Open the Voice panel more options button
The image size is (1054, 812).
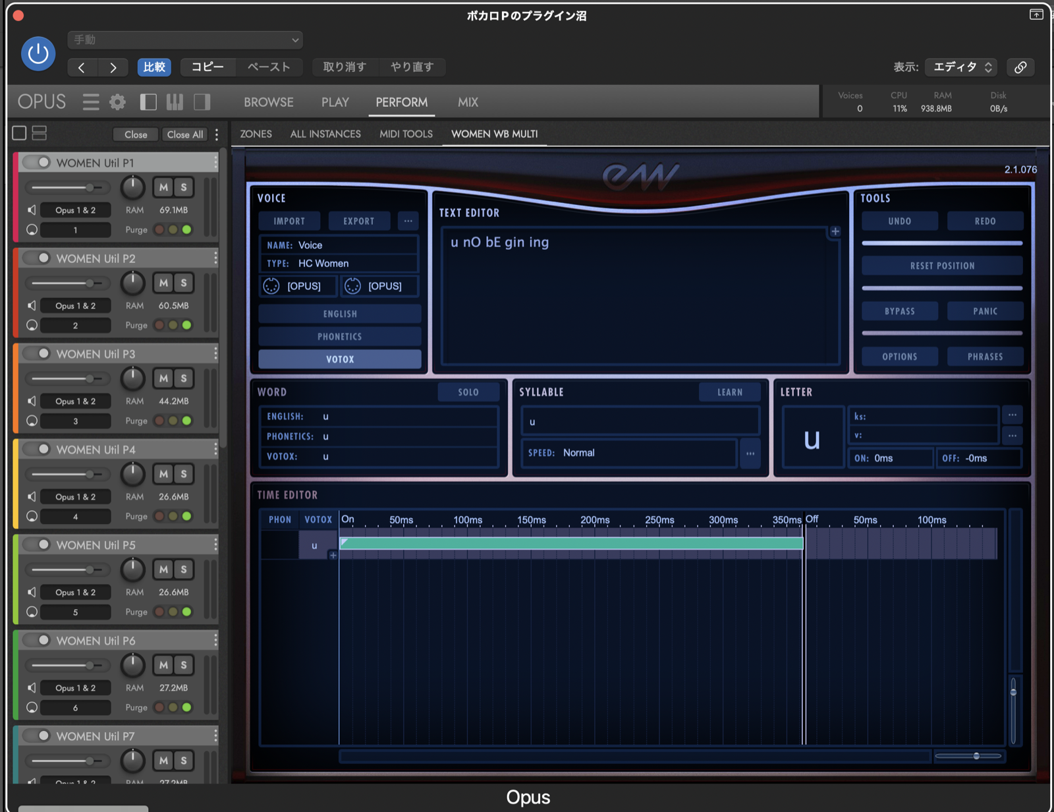coord(408,221)
